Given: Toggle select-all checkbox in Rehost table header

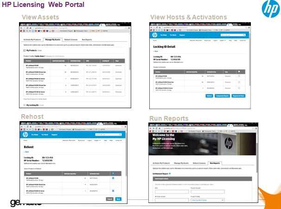Looking at the screenshot, I should click(x=113, y=173).
